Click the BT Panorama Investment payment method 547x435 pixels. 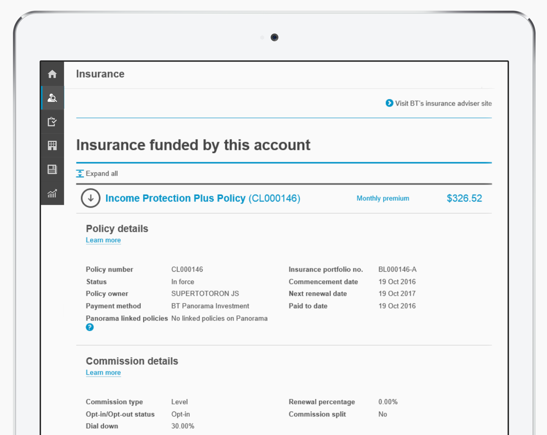[x=210, y=306]
